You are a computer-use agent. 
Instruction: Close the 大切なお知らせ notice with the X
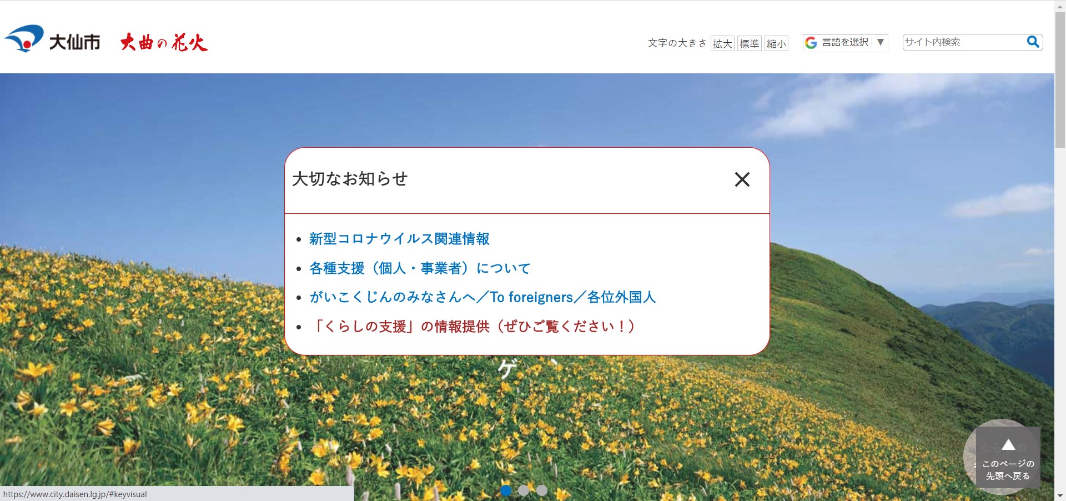click(x=742, y=179)
